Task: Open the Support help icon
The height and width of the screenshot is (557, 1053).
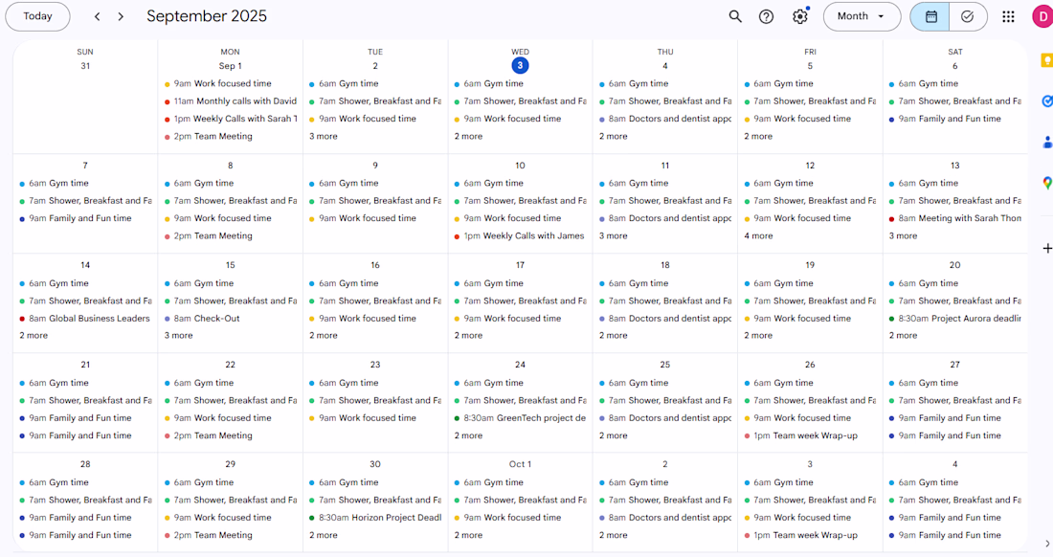Action: pos(766,16)
